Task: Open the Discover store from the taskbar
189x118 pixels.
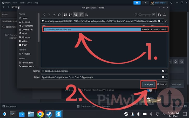Action: pos(22,114)
